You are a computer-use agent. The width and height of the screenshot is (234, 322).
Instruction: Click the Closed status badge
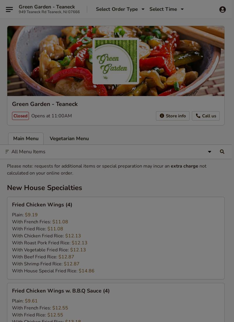pyautogui.click(x=20, y=116)
